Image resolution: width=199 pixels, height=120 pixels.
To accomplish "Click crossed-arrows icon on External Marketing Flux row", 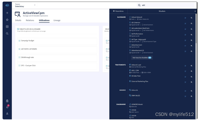I will pos(185,82).
